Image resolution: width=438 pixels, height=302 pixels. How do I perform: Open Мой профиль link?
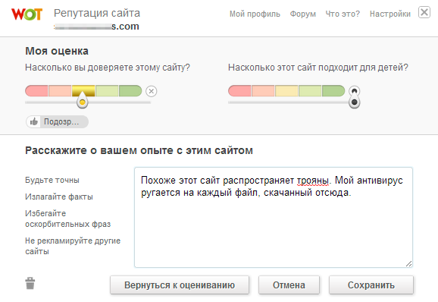(x=255, y=14)
